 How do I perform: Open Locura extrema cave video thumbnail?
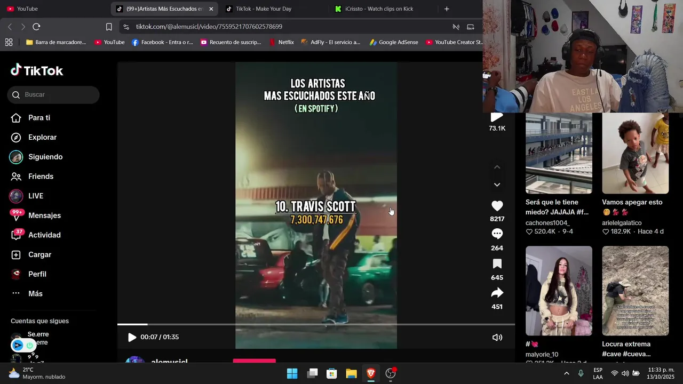[635, 291]
